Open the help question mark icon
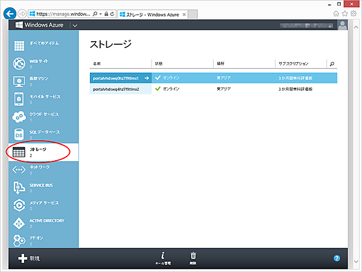This screenshot has width=362, height=272. 337,258
